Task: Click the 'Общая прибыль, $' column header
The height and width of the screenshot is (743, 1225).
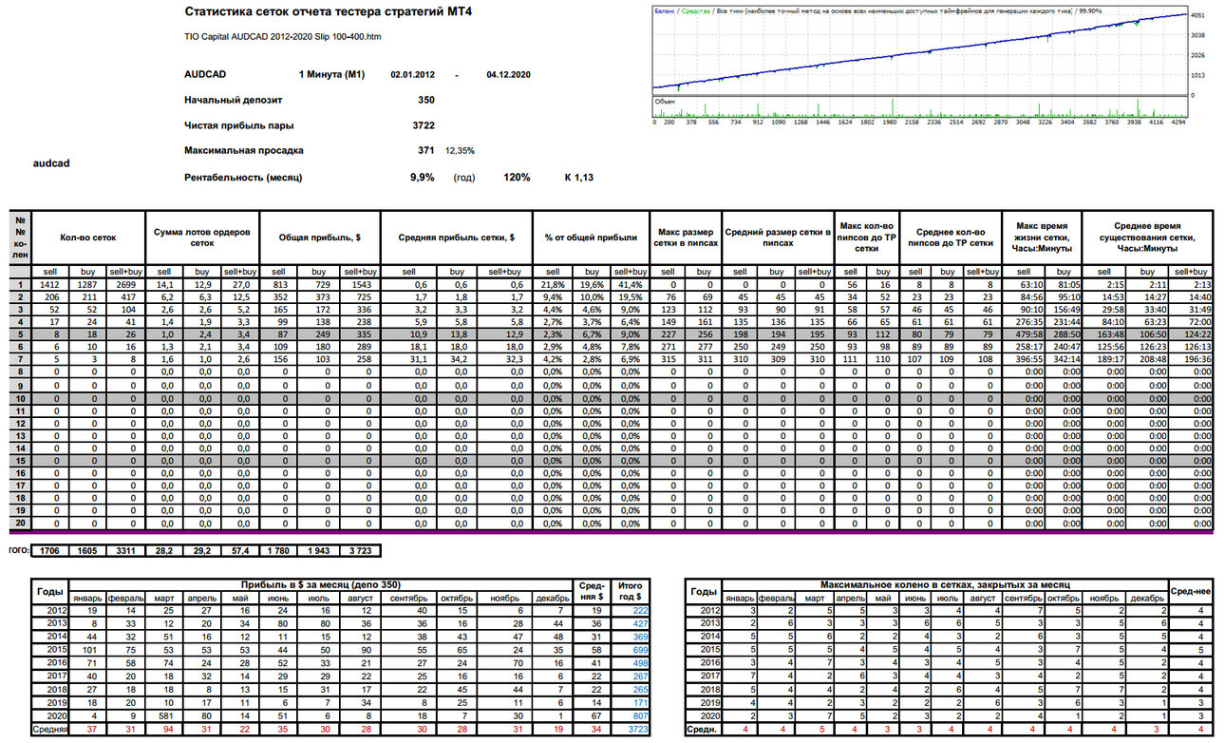Action: click(320, 237)
